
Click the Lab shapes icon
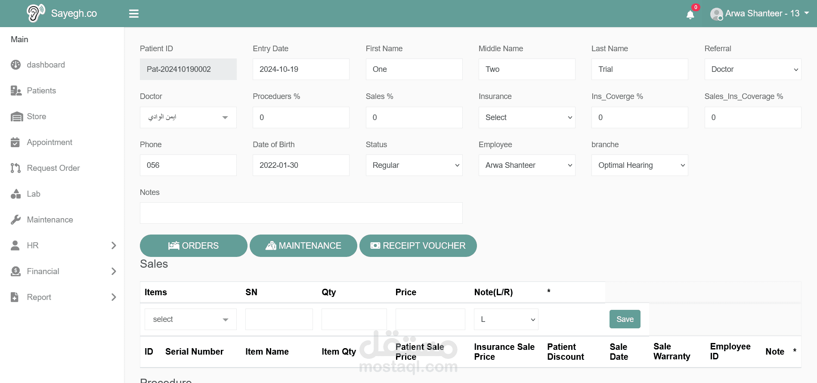(16, 194)
